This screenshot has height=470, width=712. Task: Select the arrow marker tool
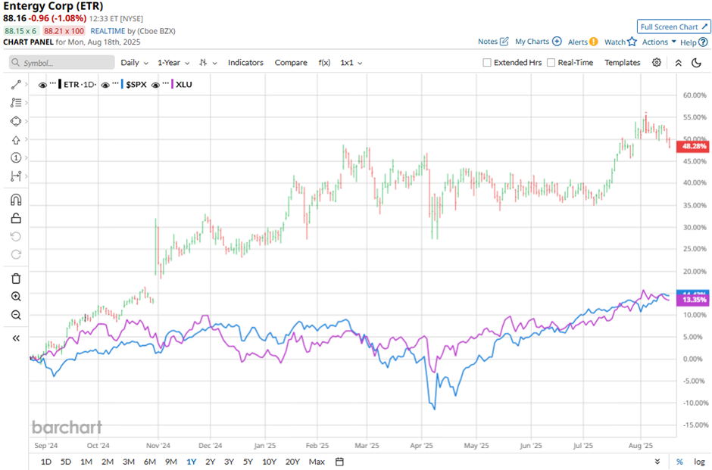pos(16,140)
